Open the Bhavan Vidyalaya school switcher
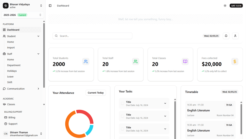This screenshot has width=246, height=139. pyautogui.click(x=23, y=6)
